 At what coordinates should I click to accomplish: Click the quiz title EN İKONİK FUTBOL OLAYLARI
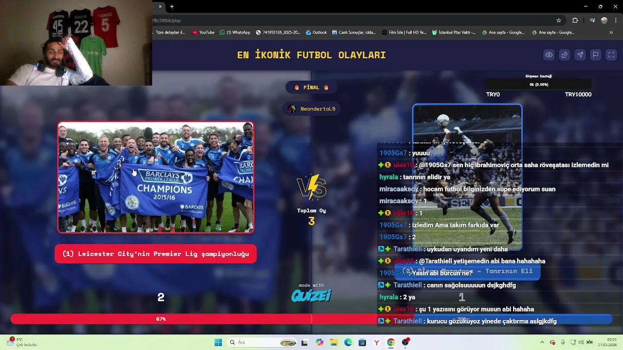311,55
